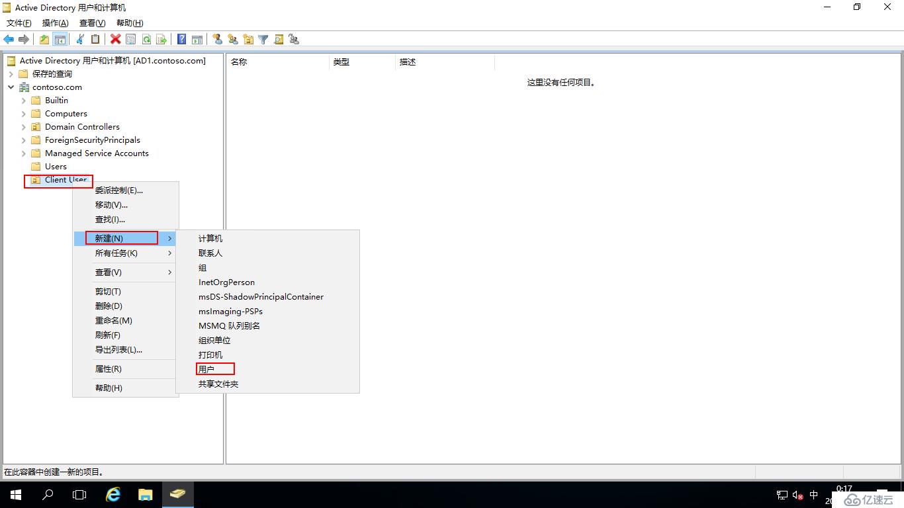Click the Up one level folder icon

click(44, 39)
